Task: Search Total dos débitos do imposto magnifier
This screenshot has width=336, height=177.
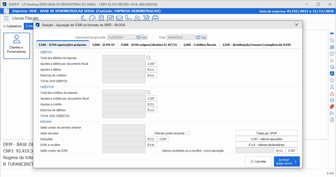Action: click(x=148, y=58)
